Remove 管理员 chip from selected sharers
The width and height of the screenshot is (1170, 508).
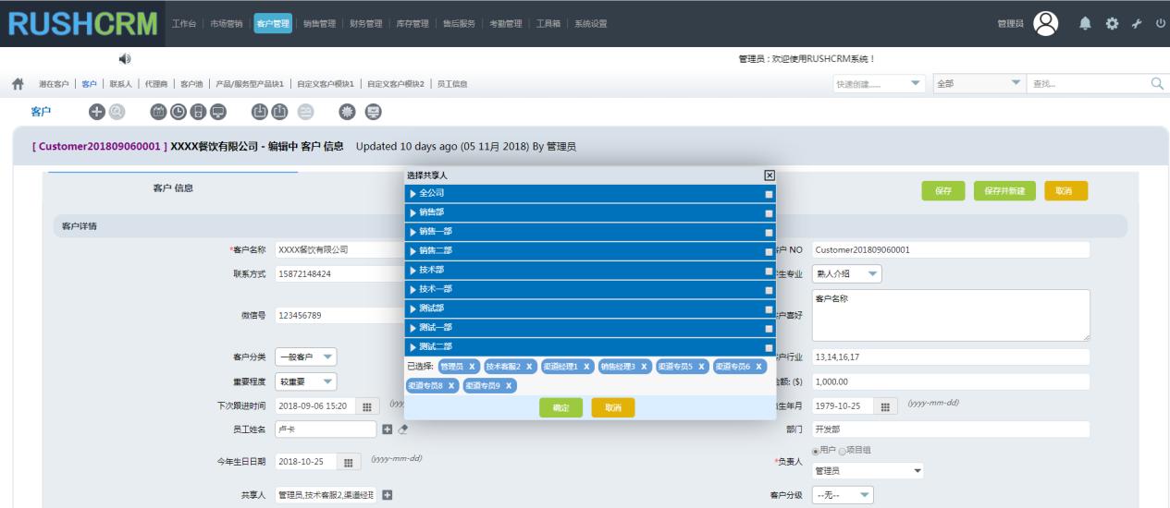473,367
